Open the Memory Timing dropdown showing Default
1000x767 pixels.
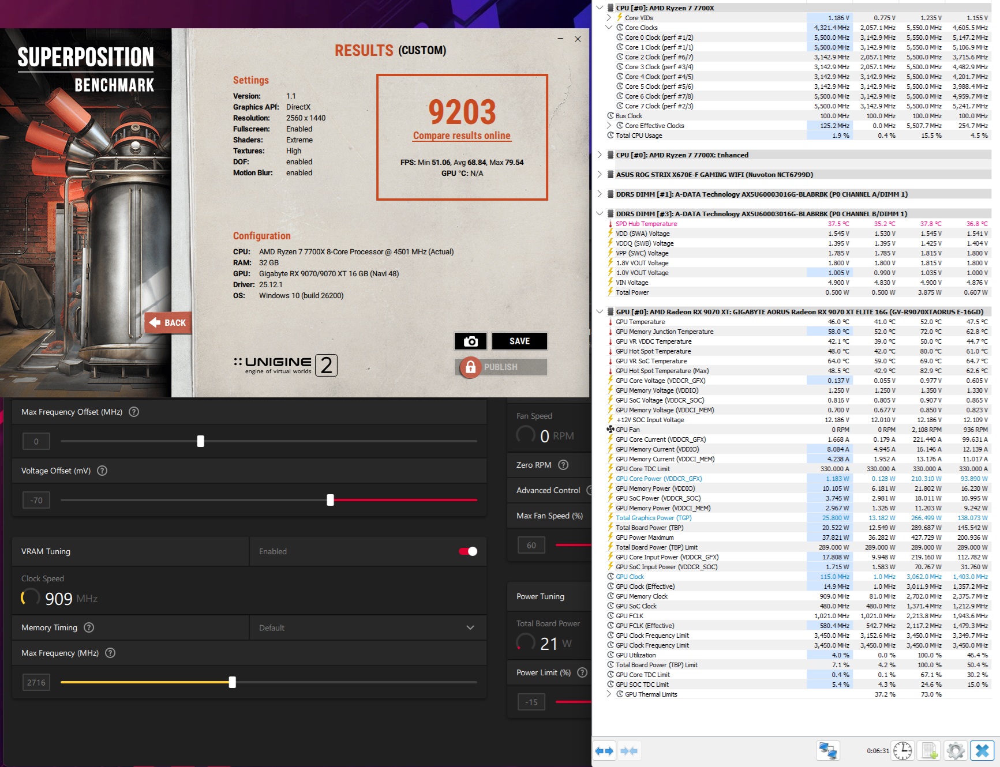[x=368, y=627]
